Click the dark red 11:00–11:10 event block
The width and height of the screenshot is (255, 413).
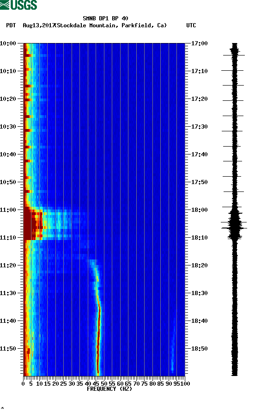click(x=33, y=223)
